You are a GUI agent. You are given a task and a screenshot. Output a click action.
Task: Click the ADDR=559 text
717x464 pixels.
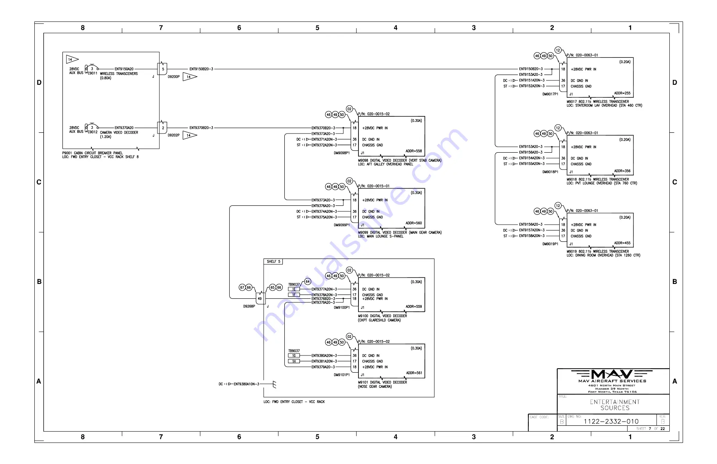coord(414,307)
